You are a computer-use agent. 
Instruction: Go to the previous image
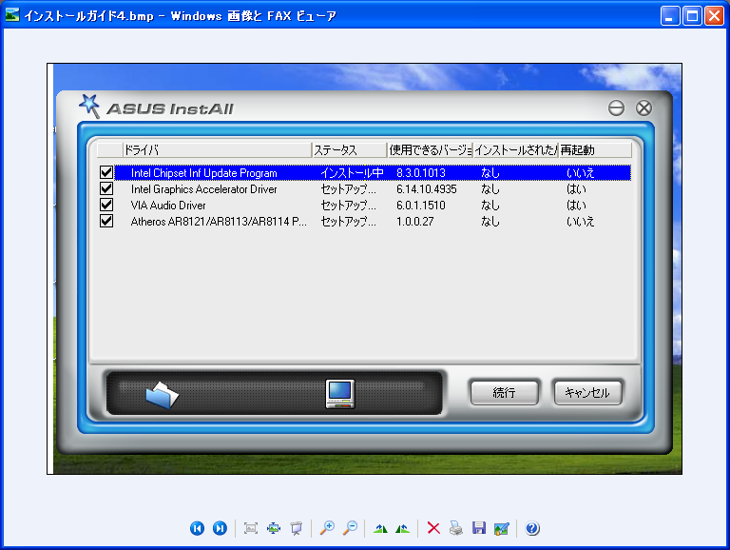[197, 528]
